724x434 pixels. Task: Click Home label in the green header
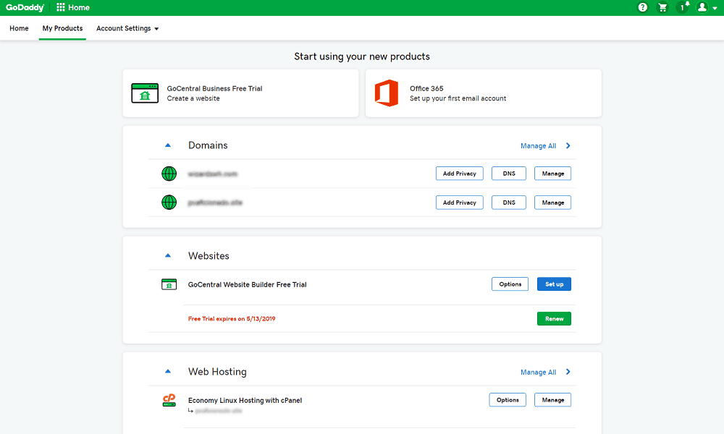click(79, 7)
